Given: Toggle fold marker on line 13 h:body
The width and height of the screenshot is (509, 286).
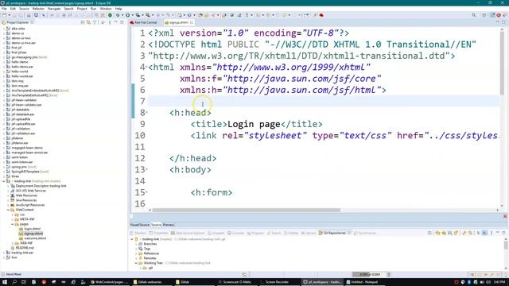Looking at the screenshot, I should (x=146, y=169).
